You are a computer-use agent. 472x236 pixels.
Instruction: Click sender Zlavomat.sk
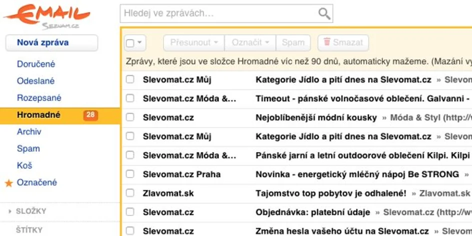pos(168,193)
